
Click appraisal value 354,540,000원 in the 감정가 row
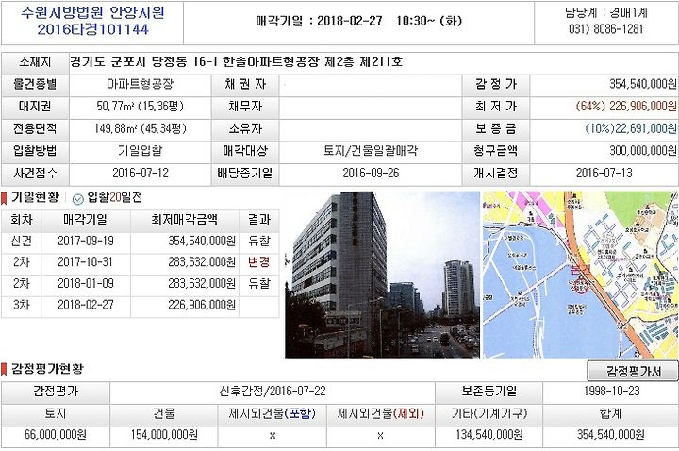coord(642,84)
